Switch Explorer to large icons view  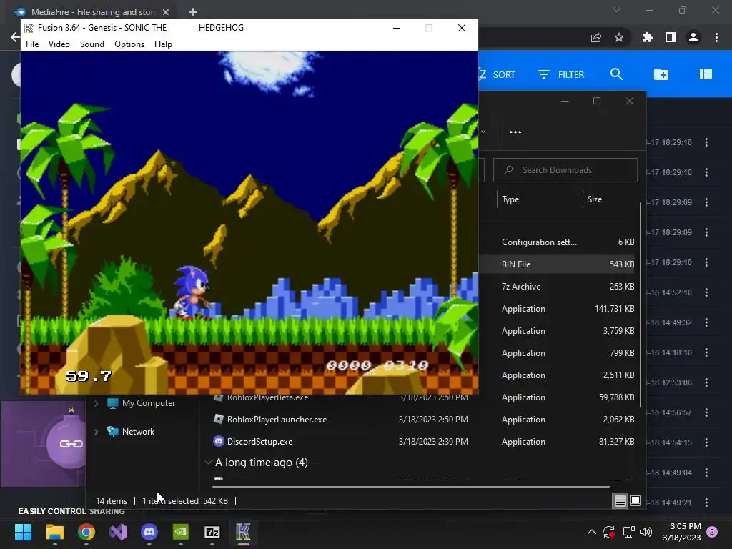click(x=635, y=500)
